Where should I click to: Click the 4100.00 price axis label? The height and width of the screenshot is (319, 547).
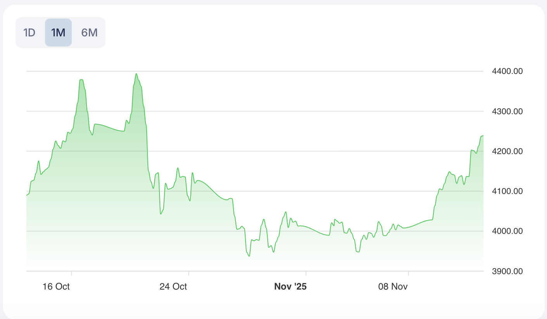tap(507, 191)
